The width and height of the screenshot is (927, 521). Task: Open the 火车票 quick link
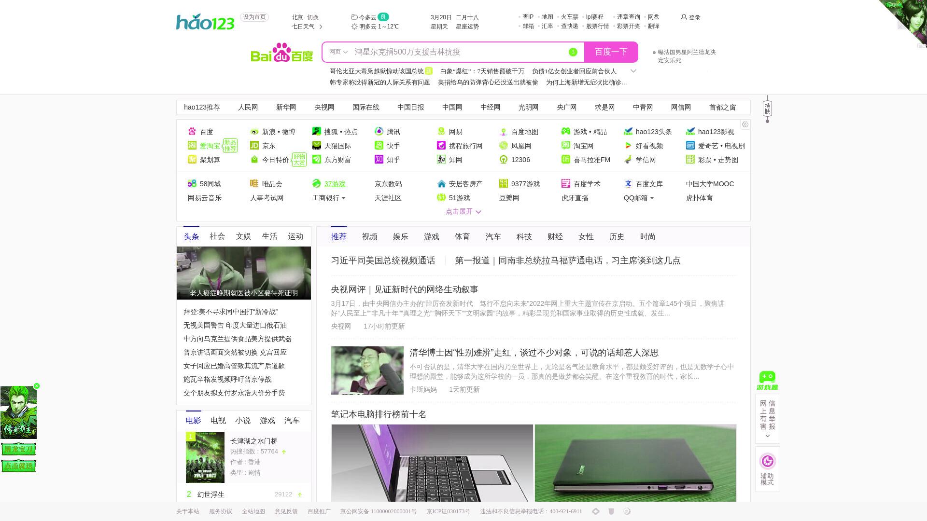coord(570,17)
